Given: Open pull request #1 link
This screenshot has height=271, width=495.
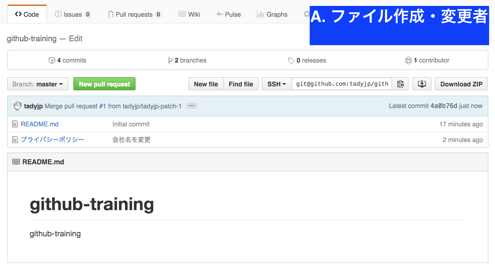Looking at the screenshot, I should [102, 106].
